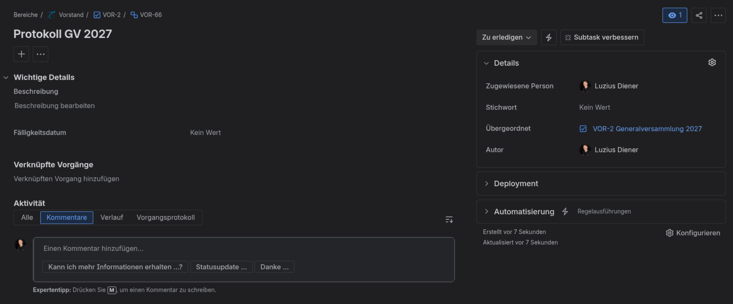733x304 pixels.
Task: Click the Regelausführungen link
Action: [x=604, y=211]
